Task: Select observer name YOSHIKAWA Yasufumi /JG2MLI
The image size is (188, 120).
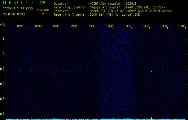Action: click(113, 4)
